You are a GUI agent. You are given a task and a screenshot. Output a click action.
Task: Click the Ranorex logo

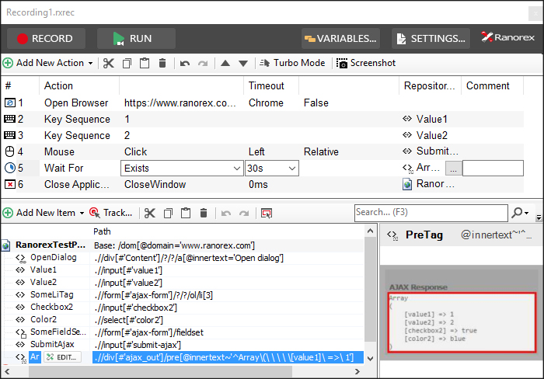pos(508,37)
